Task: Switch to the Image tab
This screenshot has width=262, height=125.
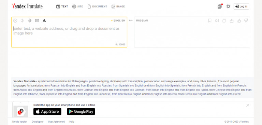Action: pos(118,6)
